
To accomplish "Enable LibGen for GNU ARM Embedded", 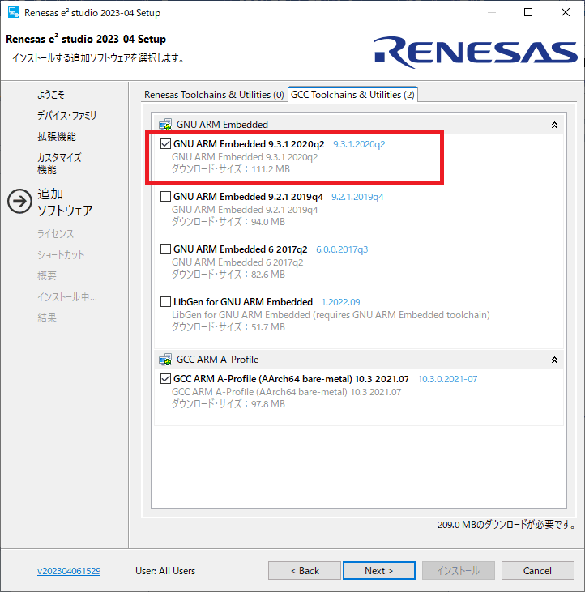I will (165, 301).
